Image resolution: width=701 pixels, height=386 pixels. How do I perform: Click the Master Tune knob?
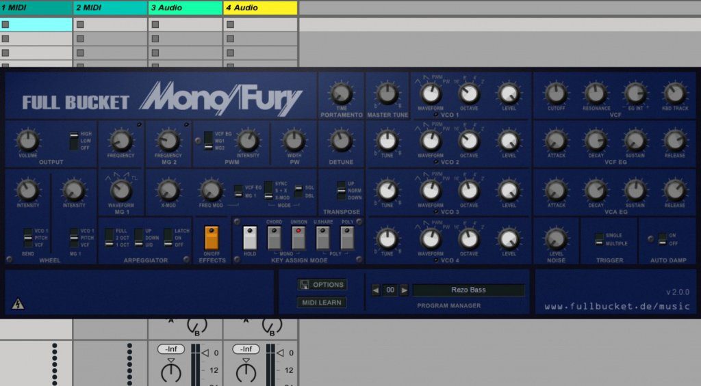click(387, 94)
